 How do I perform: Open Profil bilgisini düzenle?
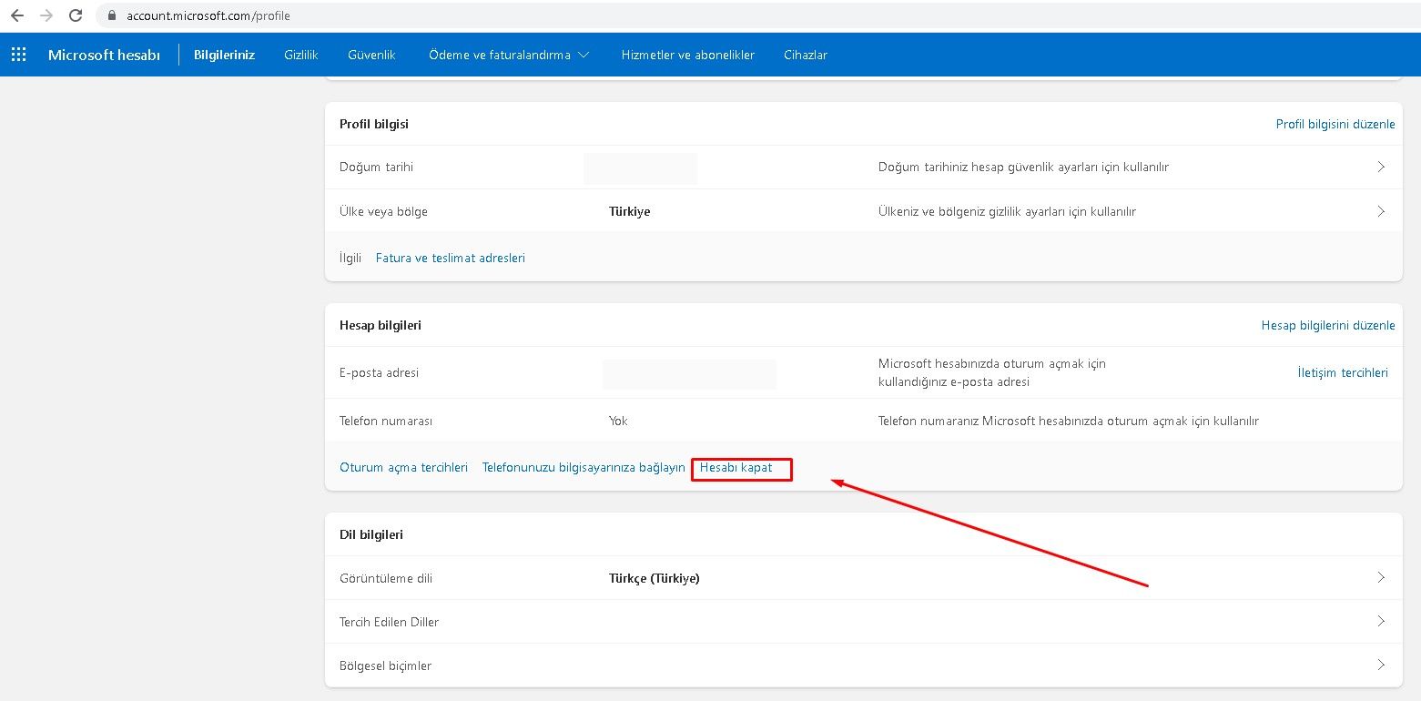click(1335, 124)
